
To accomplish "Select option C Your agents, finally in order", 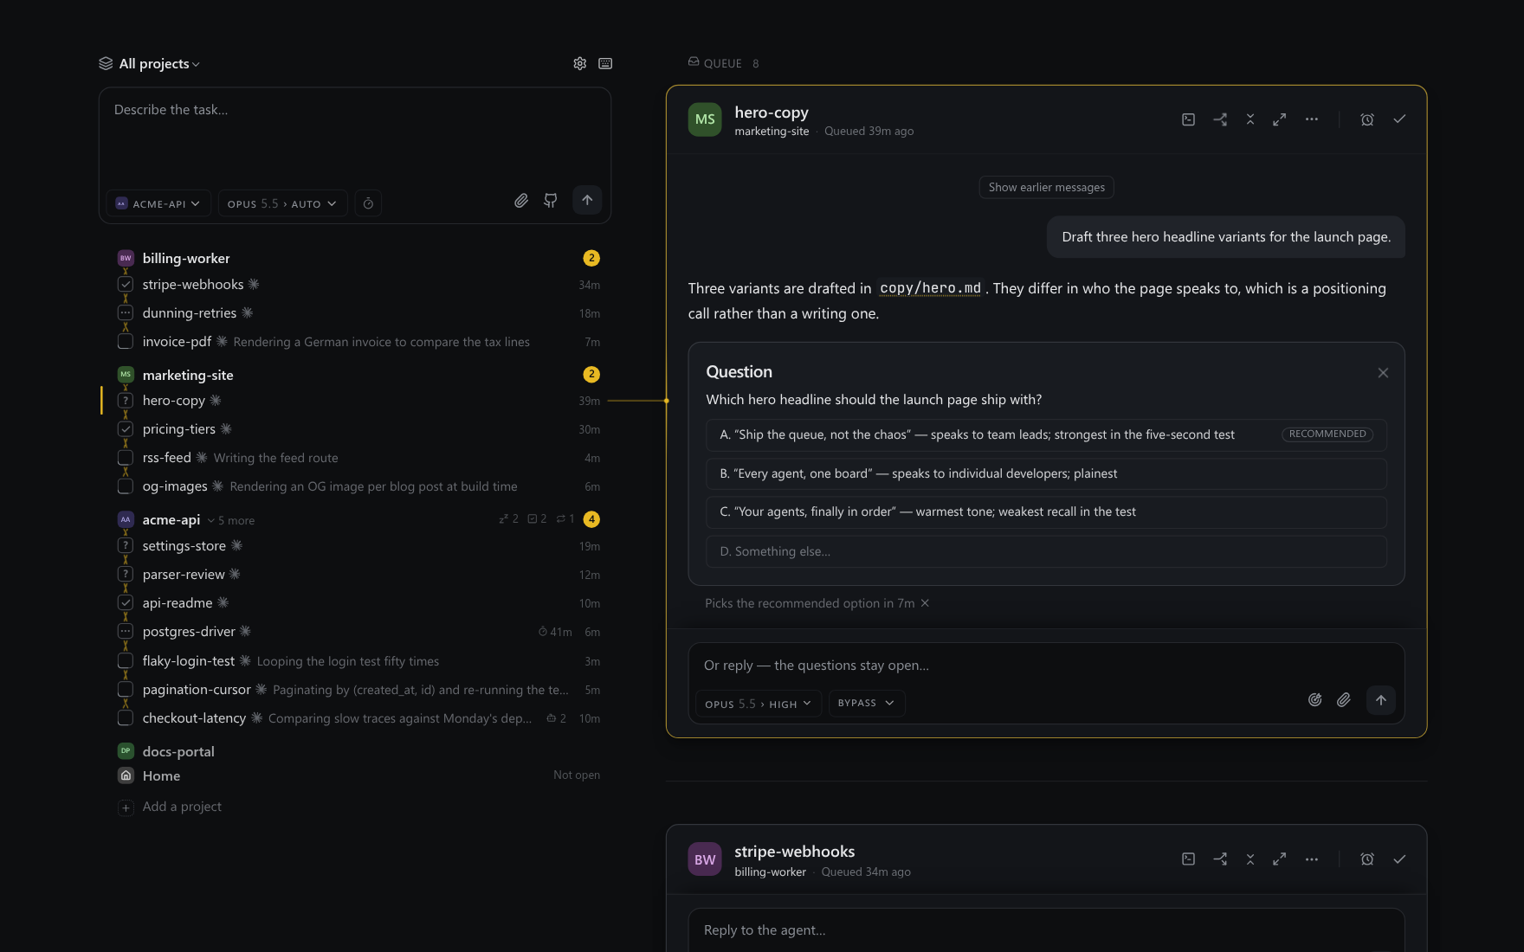I will click(1046, 511).
